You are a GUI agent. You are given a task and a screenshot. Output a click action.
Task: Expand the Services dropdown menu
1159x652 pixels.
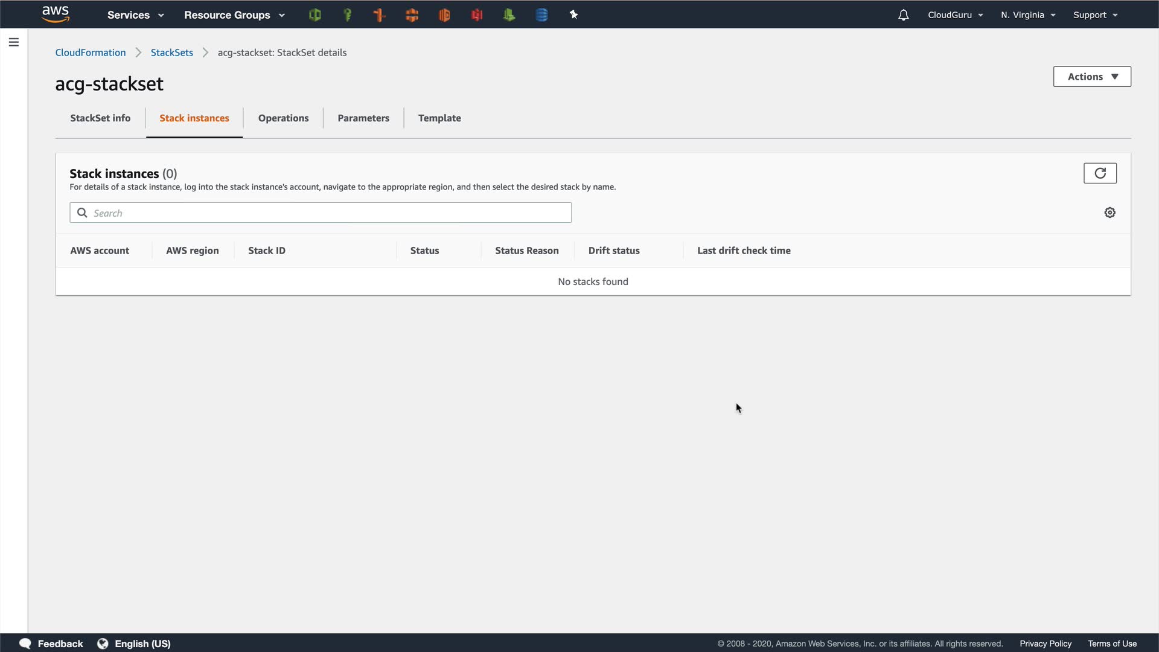tap(135, 15)
